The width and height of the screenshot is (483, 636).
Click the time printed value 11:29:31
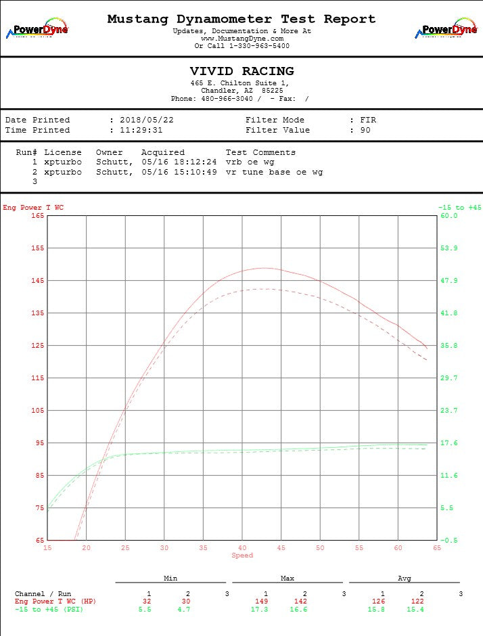pos(141,130)
